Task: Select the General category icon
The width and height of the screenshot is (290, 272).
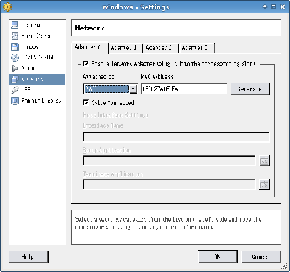Action: (x=14, y=25)
